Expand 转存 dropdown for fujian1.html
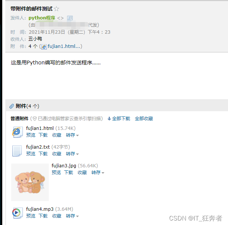This screenshot has width=228, height=225. 72,135
